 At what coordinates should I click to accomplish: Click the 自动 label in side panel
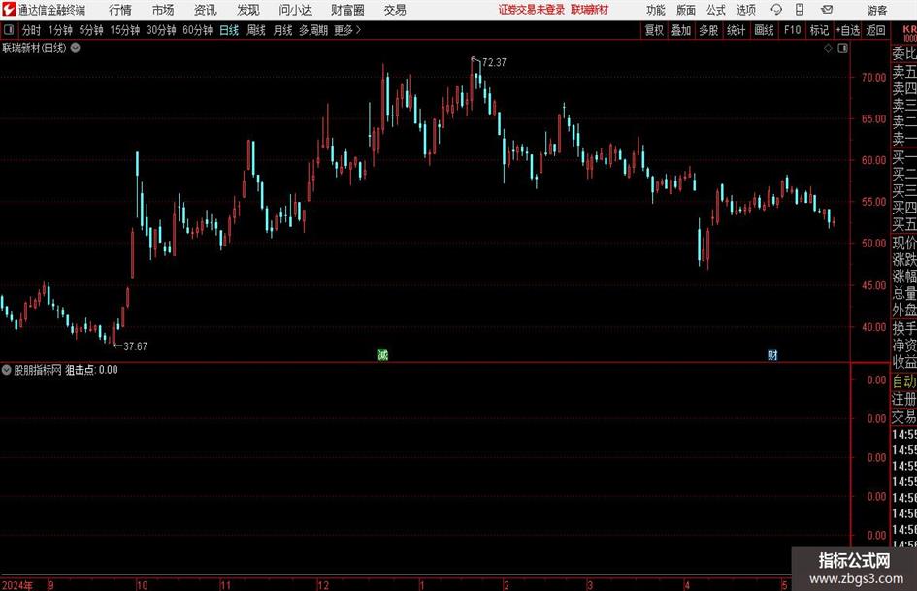[904, 381]
